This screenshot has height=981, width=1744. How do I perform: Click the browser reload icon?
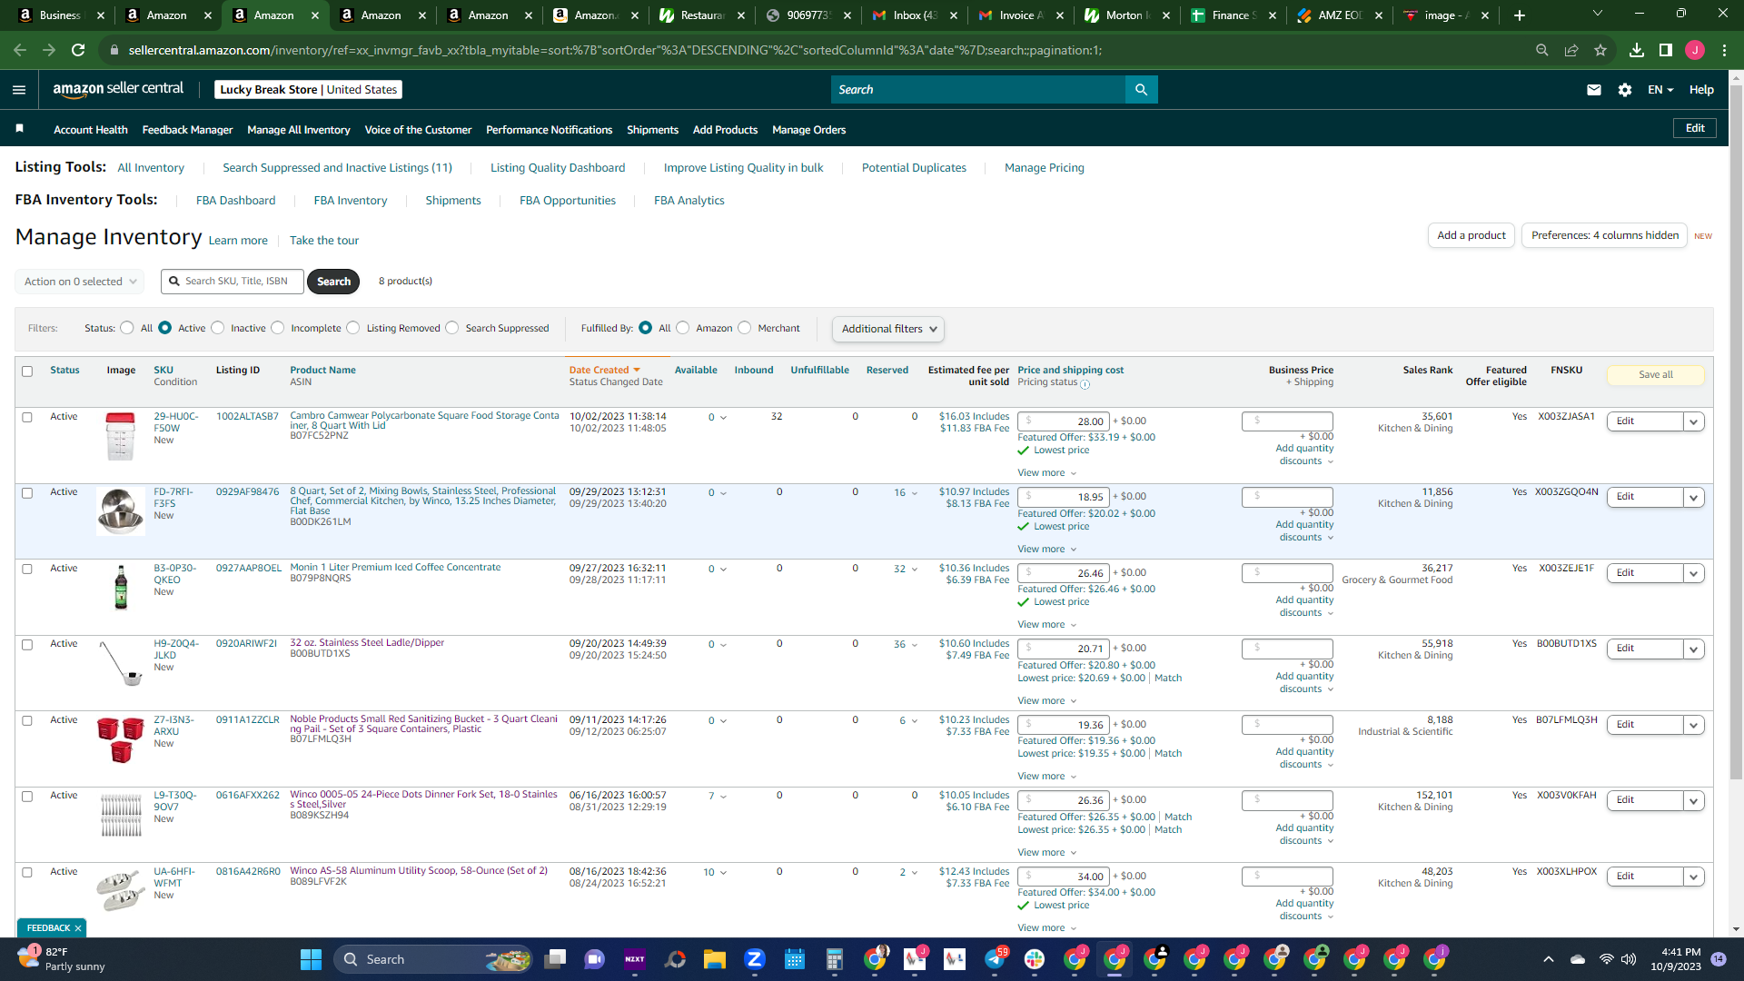pos(79,50)
